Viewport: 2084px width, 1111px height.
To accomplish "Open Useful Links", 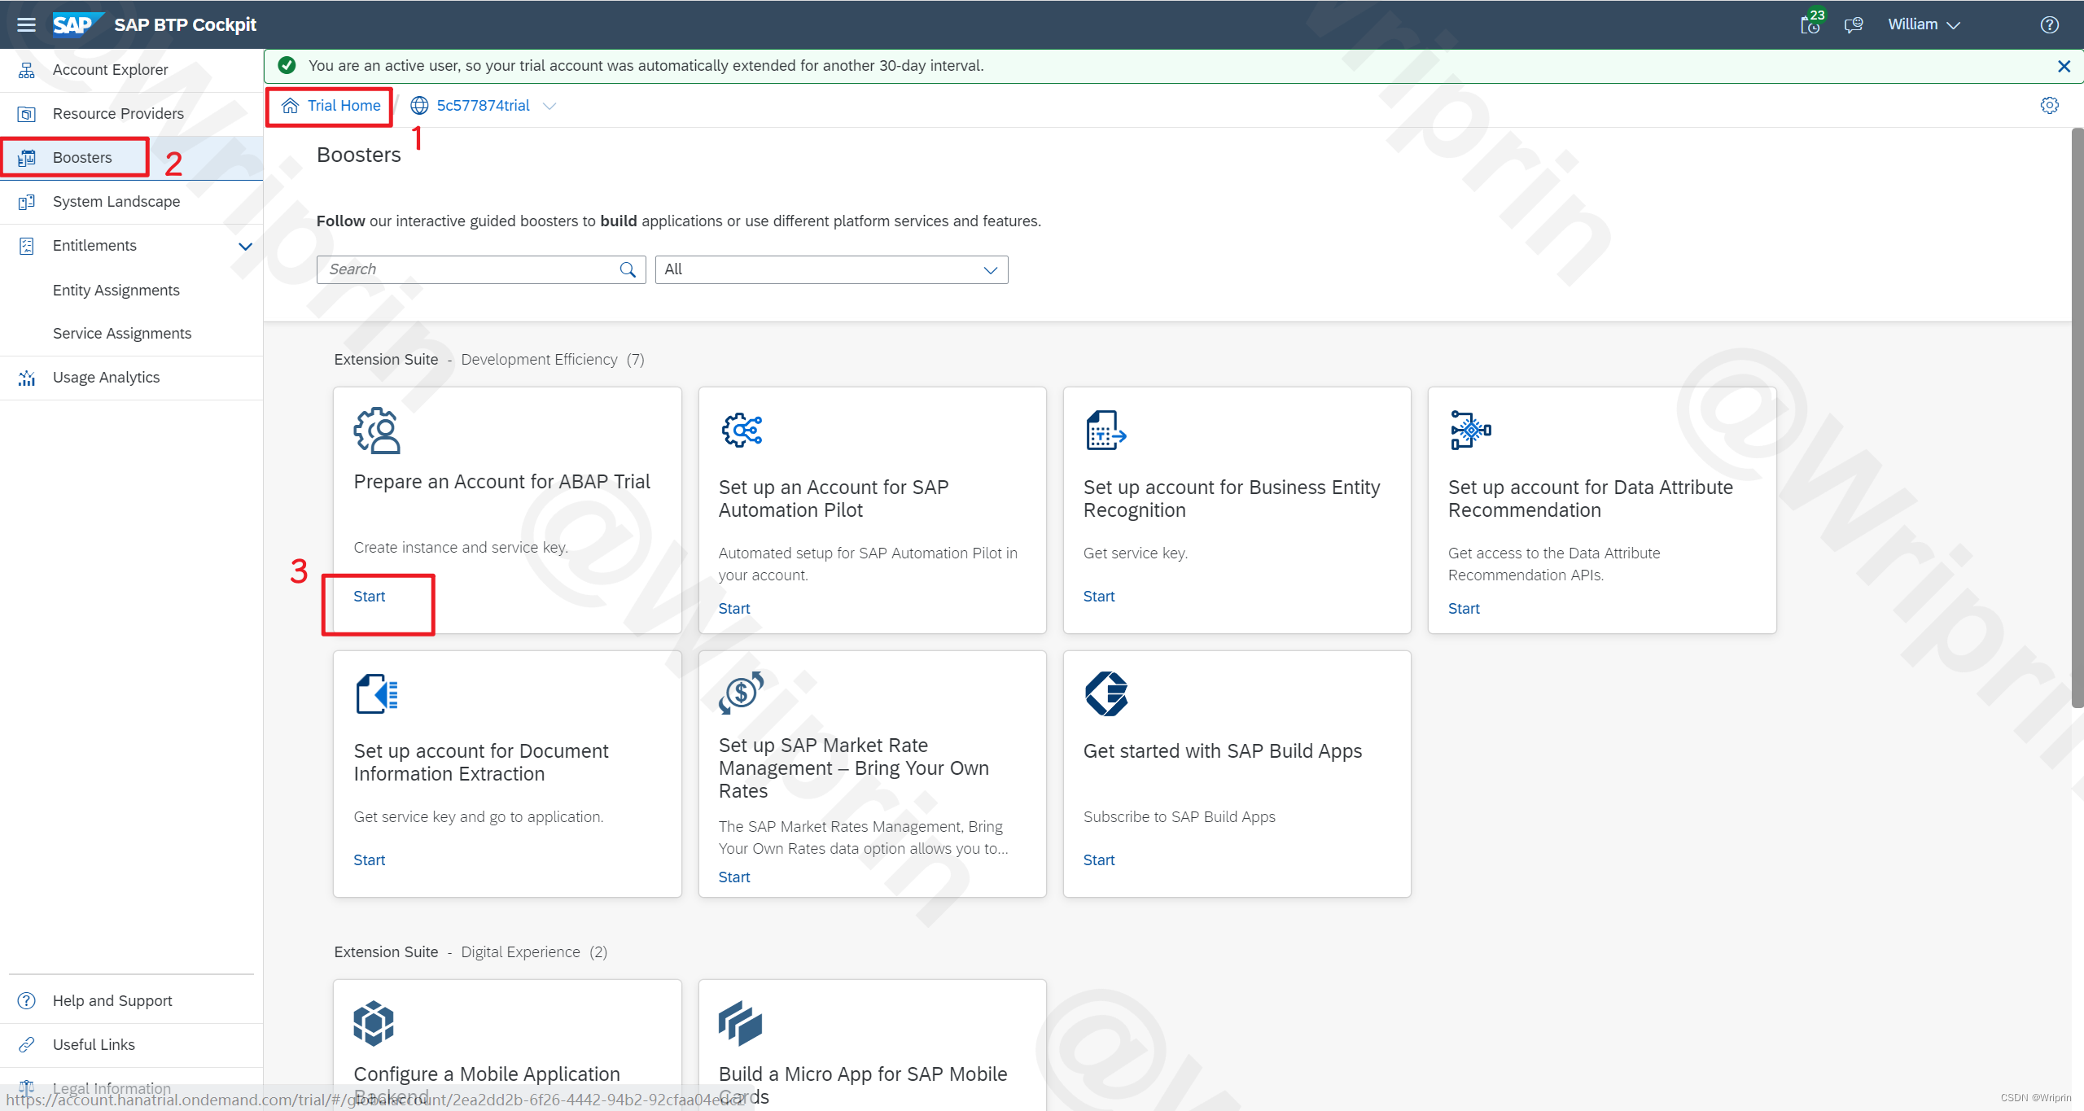I will 132,1045.
